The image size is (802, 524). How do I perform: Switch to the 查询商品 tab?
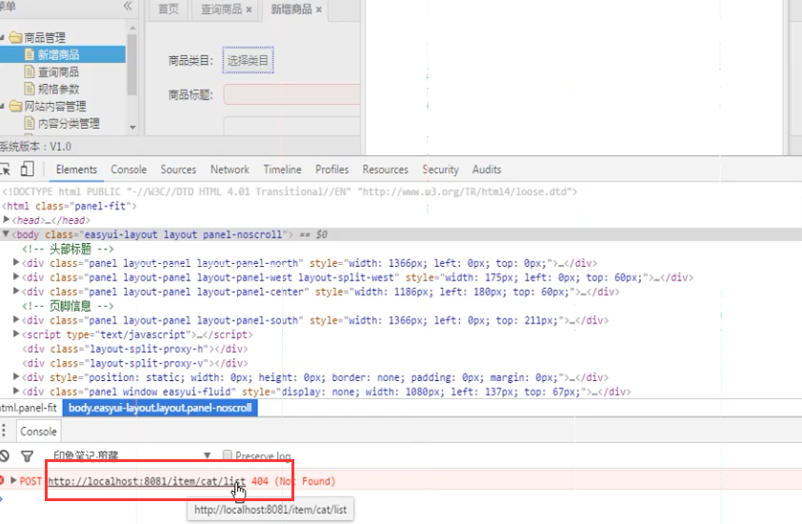click(x=222, y=10)
